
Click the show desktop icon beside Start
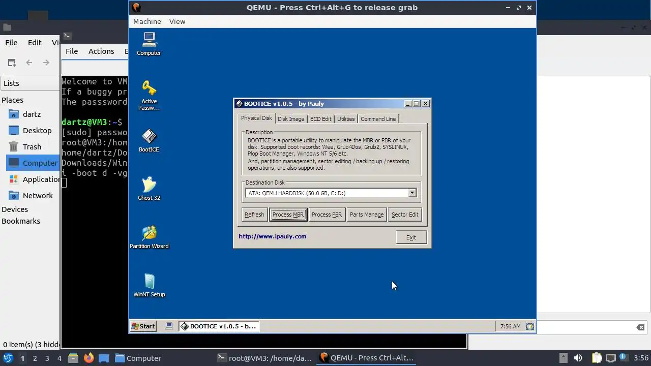[x=169, y=326]
